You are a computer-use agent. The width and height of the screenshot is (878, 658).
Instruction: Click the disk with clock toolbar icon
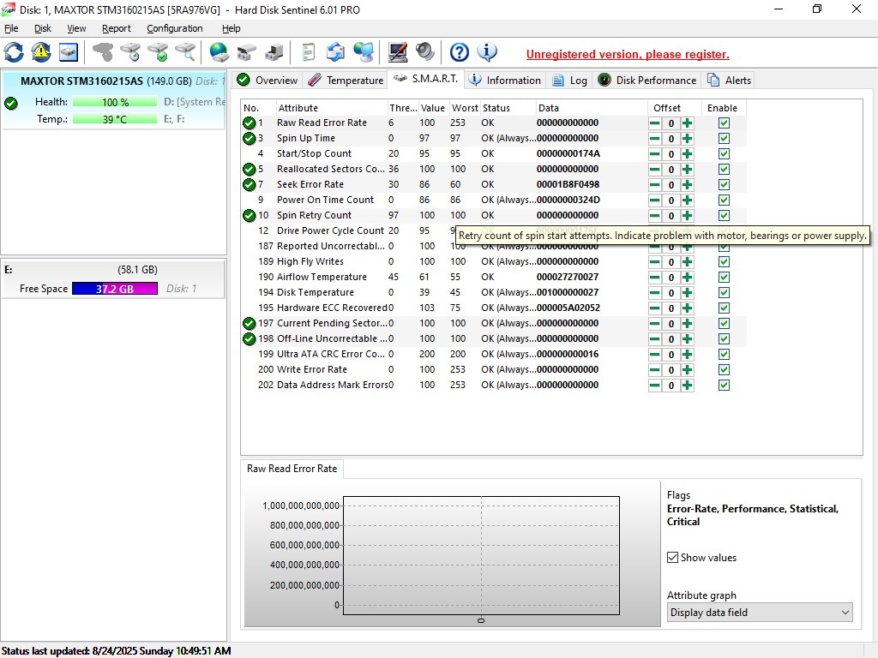(x=130, y=52)
